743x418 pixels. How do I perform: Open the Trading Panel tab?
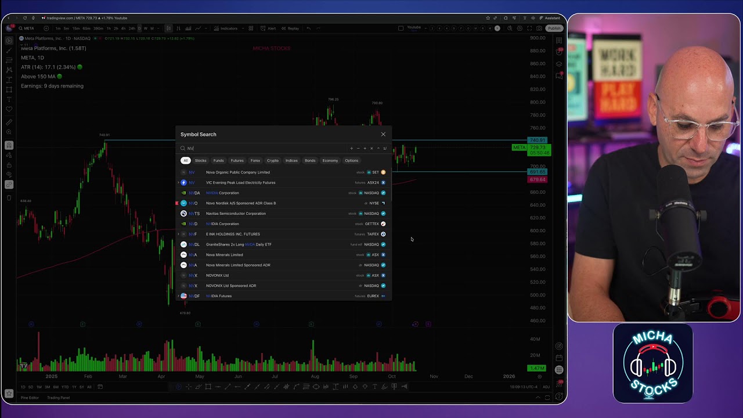click(59, 398)
